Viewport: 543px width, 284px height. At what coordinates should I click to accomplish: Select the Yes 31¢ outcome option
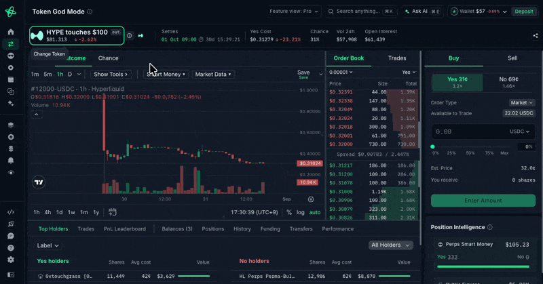457,82
